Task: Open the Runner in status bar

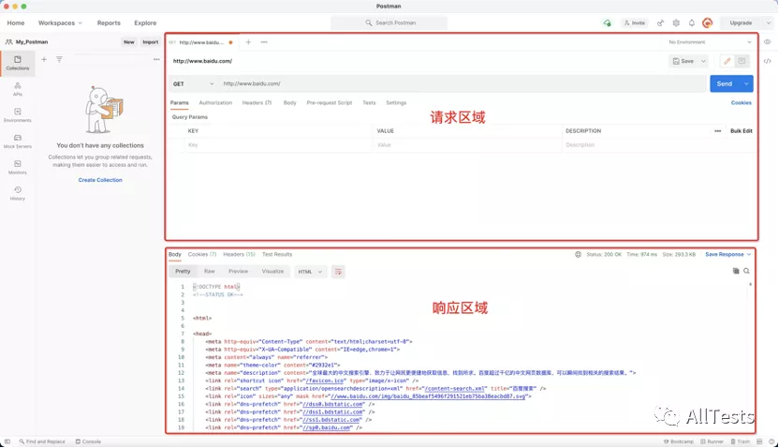Action: coord(712,441)
